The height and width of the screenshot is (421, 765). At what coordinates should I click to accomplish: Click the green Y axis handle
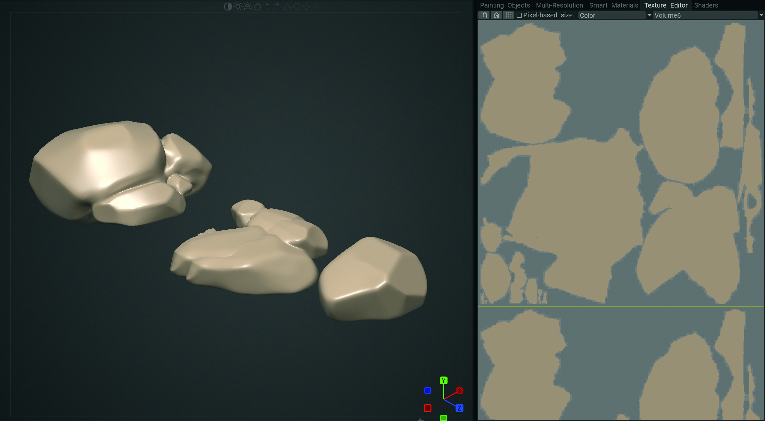click(x=444, y=380)
